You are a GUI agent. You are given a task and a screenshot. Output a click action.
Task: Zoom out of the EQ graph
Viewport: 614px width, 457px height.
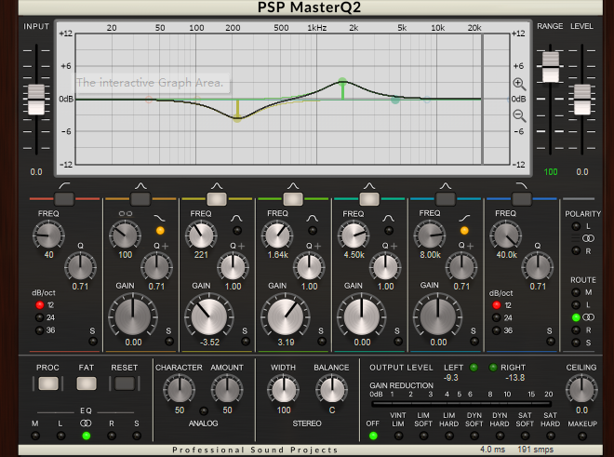(519, 115)
